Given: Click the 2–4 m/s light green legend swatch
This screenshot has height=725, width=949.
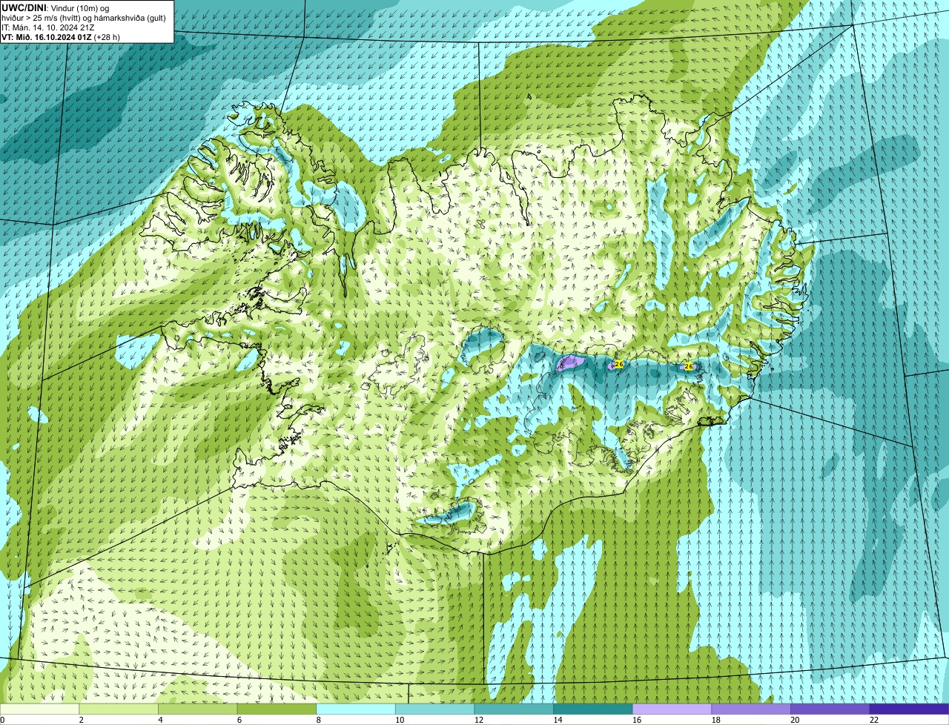Looking at the screenshot, I should point(119,709).
